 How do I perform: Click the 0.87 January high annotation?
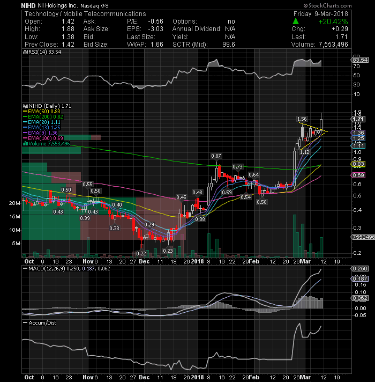(216, 156)
